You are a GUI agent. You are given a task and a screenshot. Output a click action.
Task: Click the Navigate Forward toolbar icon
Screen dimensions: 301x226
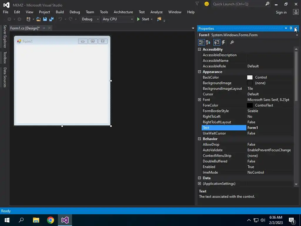[x=19, y=19]
